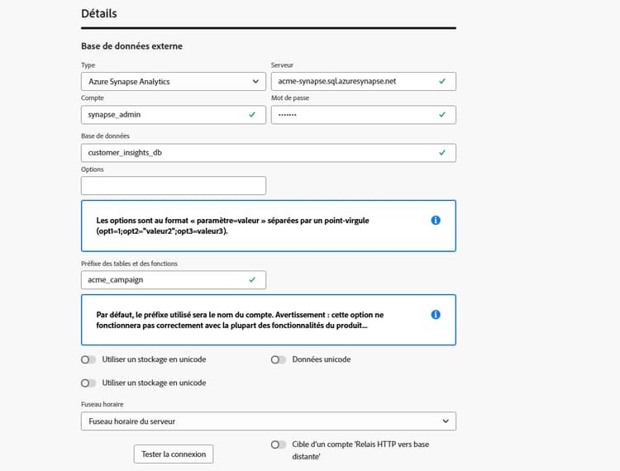Viewport: 620px width, 471px height.
Task: Focus the Mot de passe field
Action: (x=363, y=115)
